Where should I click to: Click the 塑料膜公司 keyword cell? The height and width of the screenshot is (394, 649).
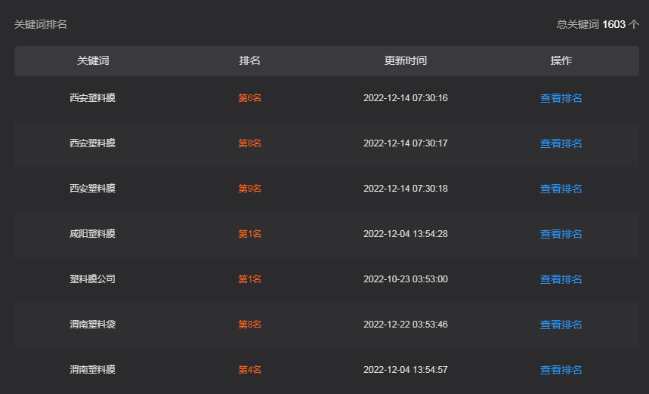coord(92,279)
